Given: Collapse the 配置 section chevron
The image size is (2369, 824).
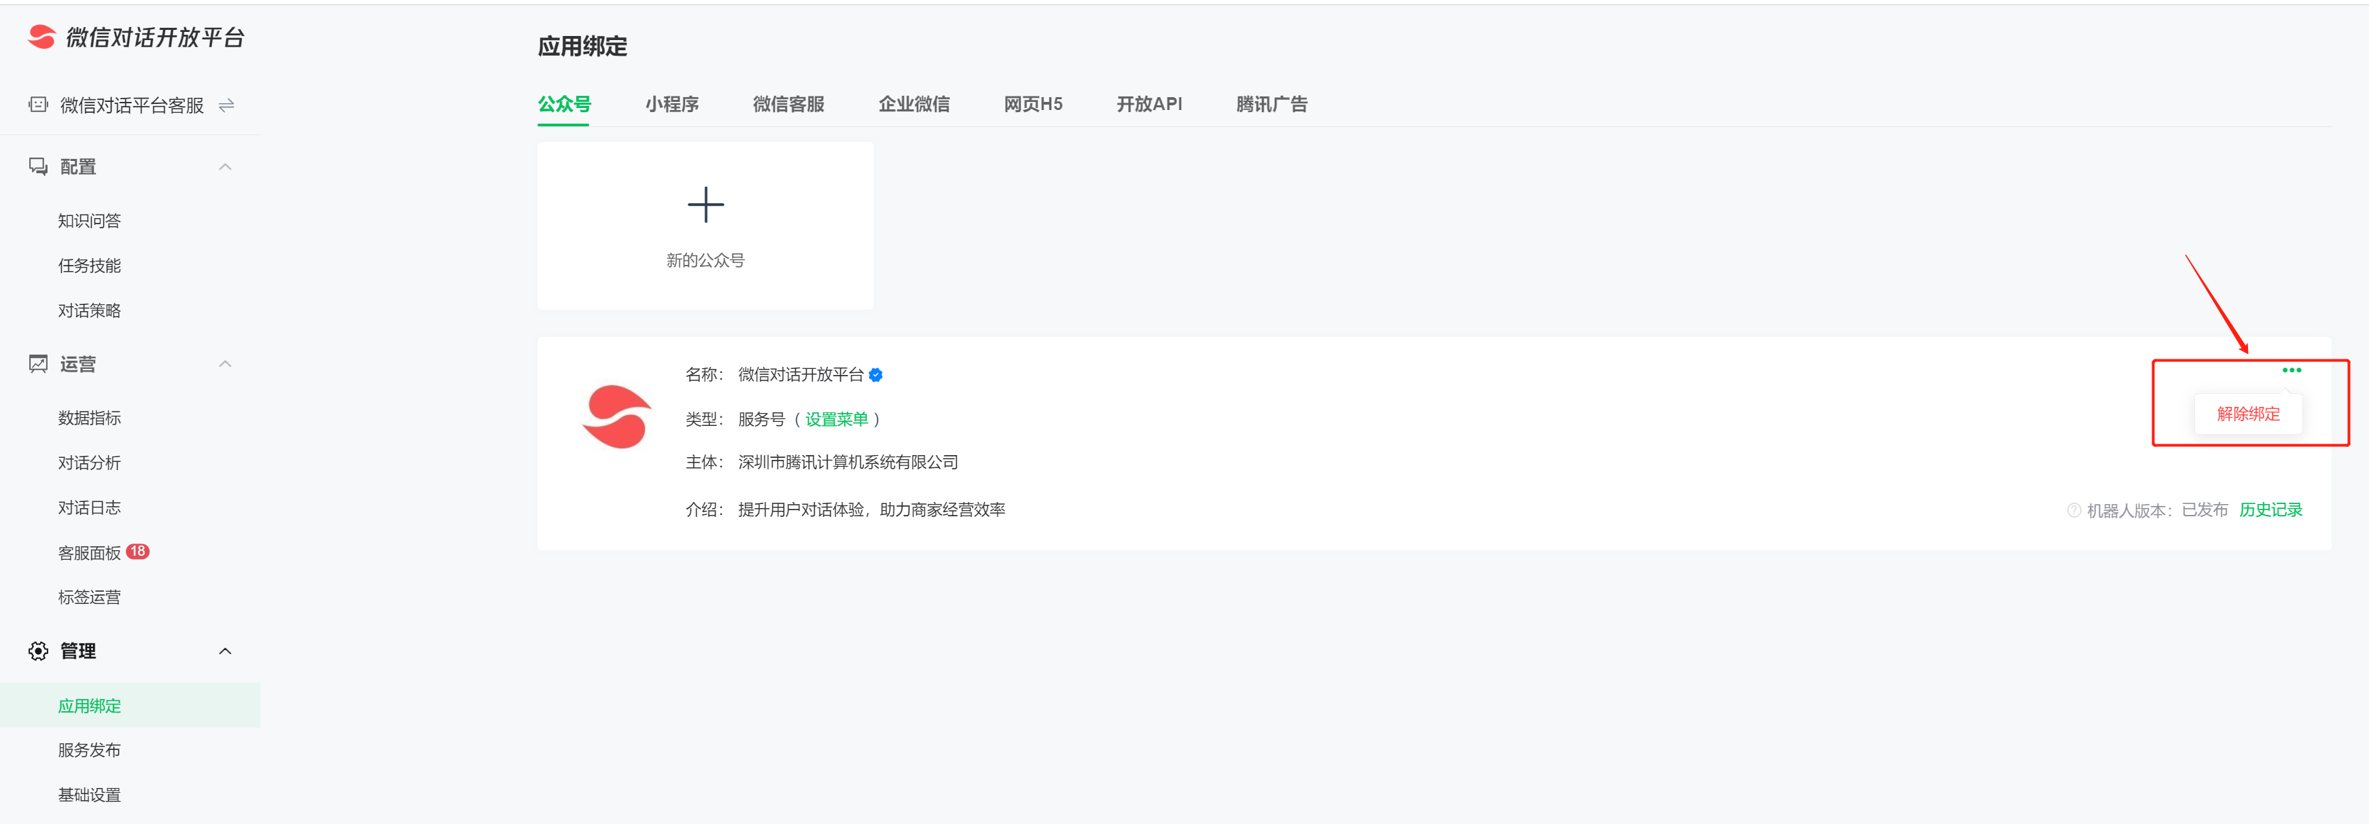Looking at the screenshot, I should 226,166.
